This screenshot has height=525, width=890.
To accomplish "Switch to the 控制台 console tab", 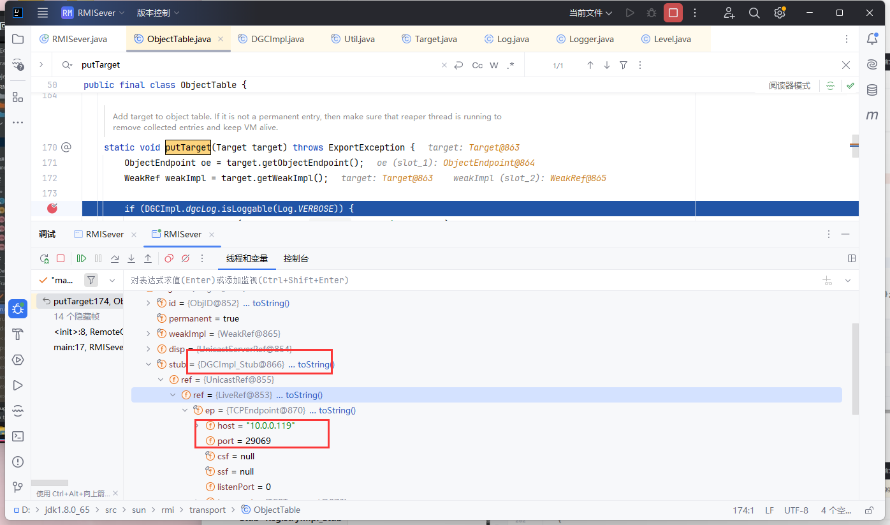I will pyautogui.click(x=296, y=258).
